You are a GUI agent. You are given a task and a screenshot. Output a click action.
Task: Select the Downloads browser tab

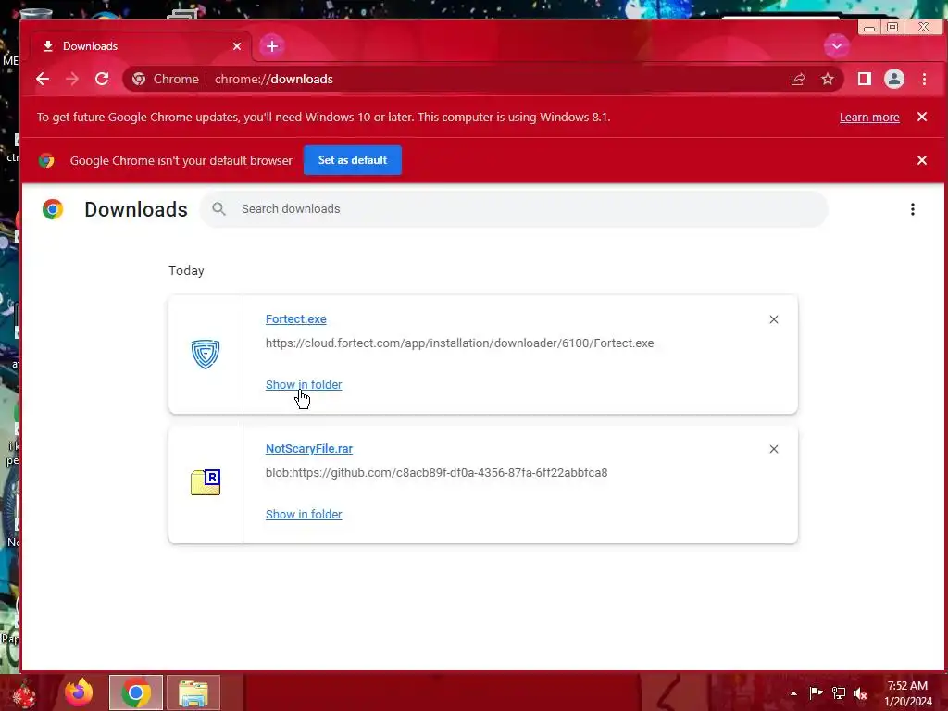pyautogui.click(x=142, y=46)
